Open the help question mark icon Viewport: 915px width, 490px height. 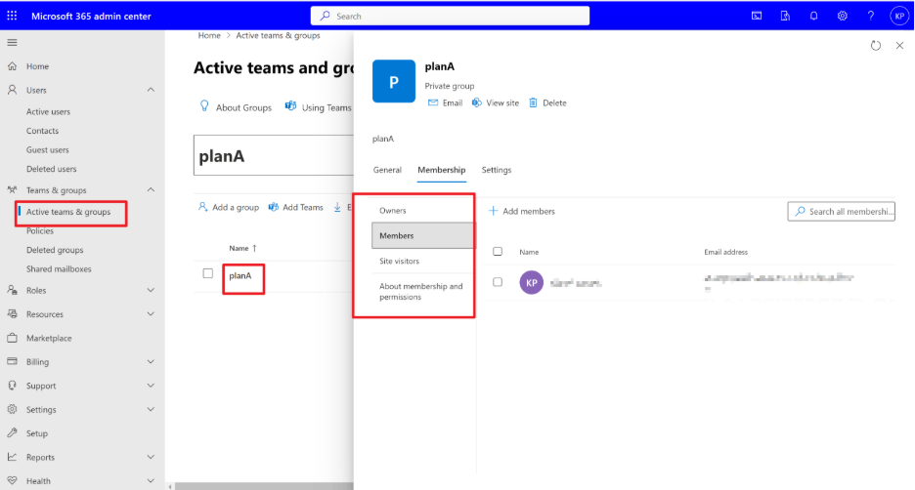871,16
